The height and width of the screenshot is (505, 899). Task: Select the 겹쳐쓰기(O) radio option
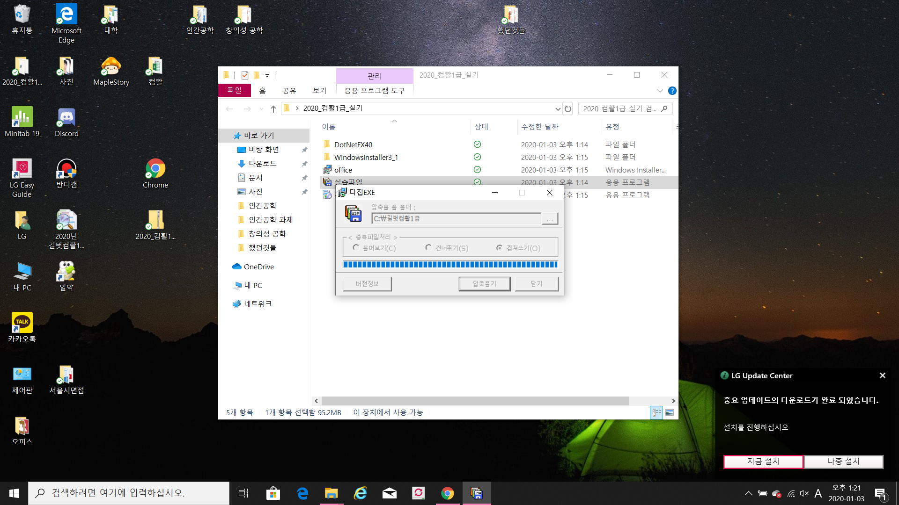click(500, 248)
